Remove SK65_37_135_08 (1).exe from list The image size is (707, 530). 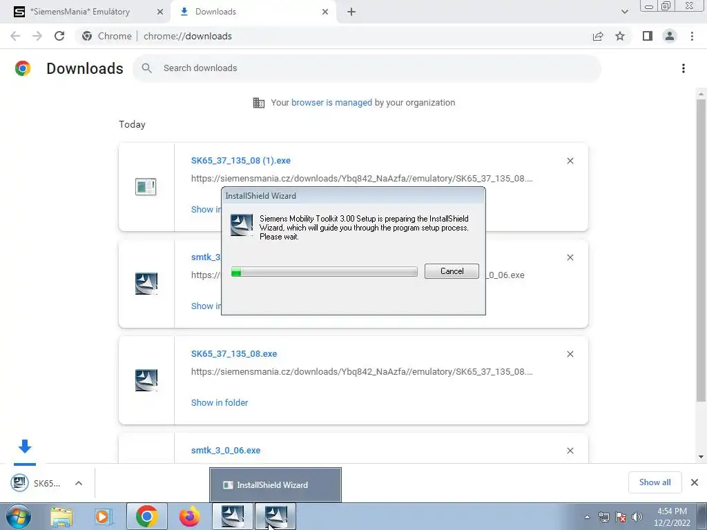pos(570,161)
